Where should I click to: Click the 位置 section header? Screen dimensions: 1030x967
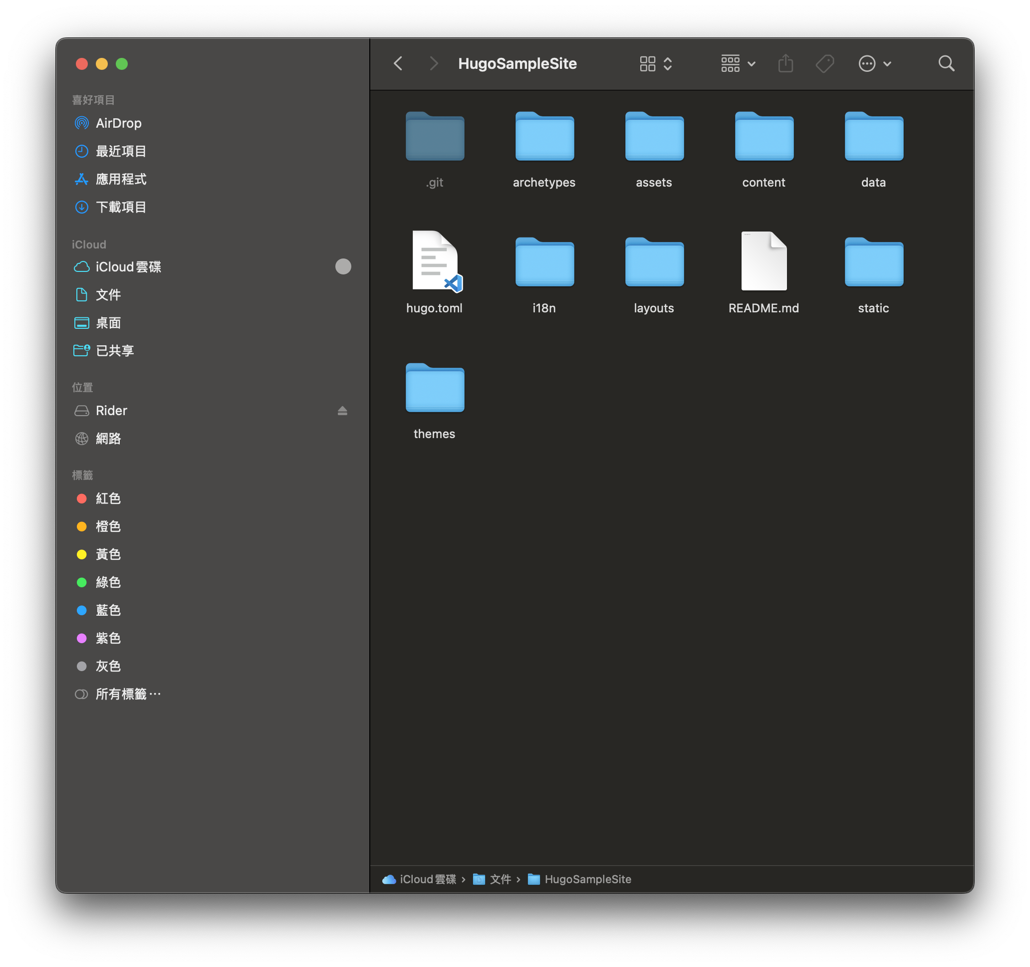[x=82, y=387]
